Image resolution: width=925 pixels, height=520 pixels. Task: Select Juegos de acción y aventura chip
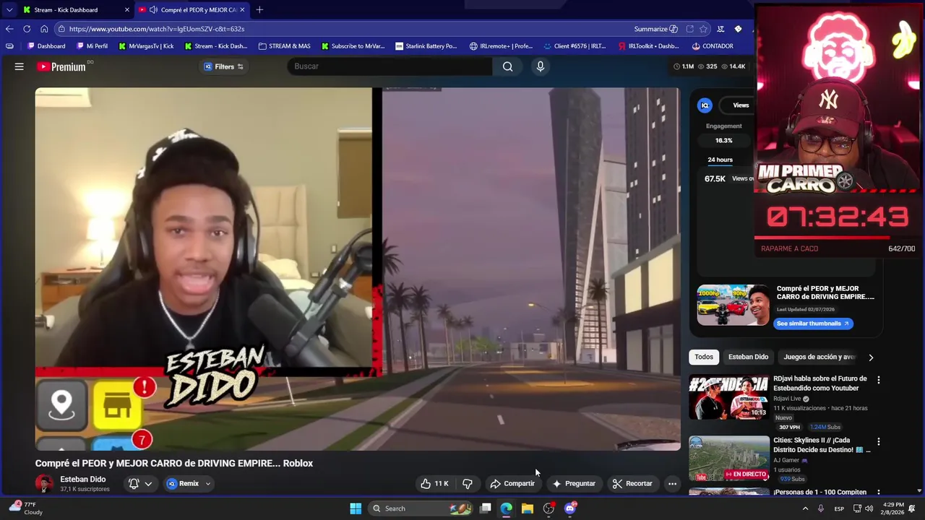point(819,357)
